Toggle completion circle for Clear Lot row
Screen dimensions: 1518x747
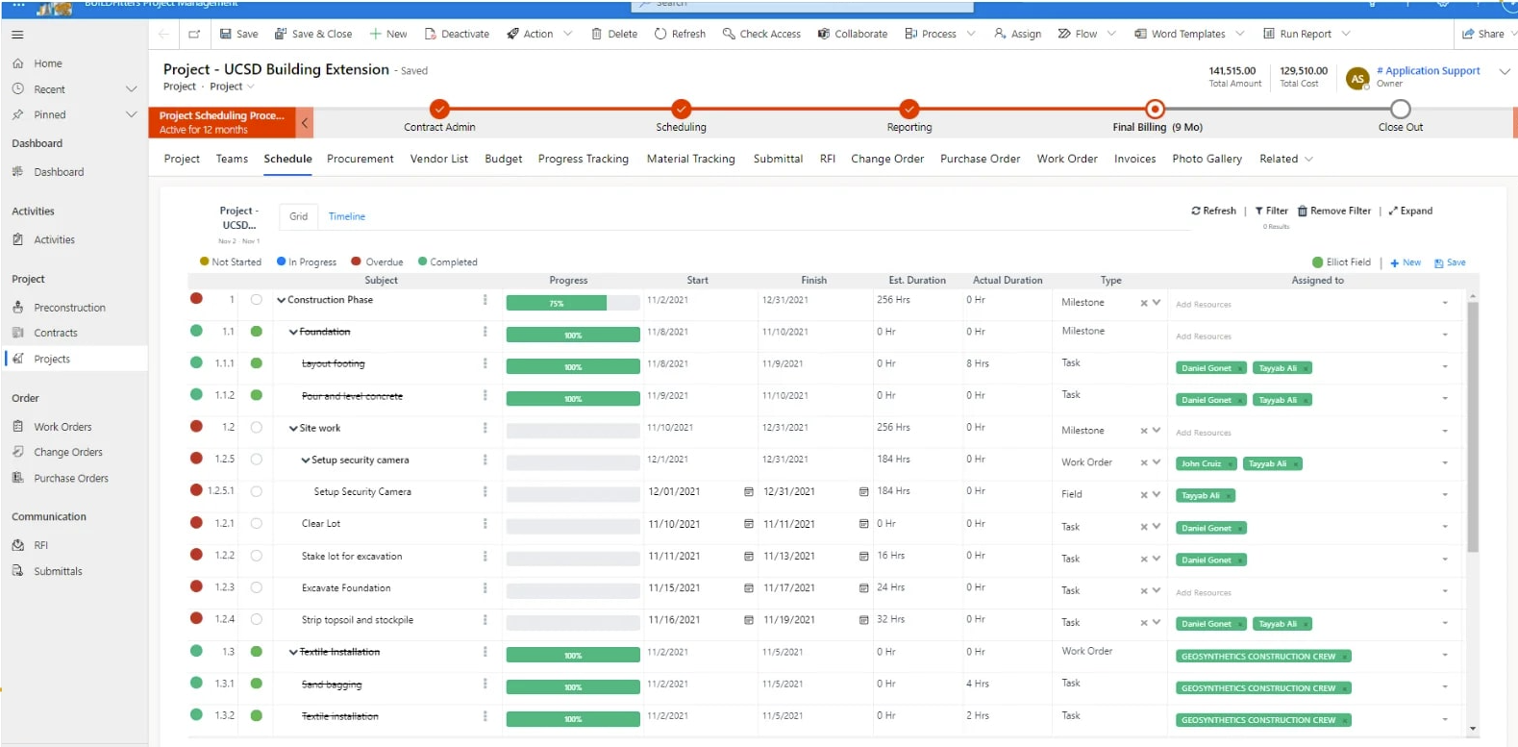click(x=257, y=524)
